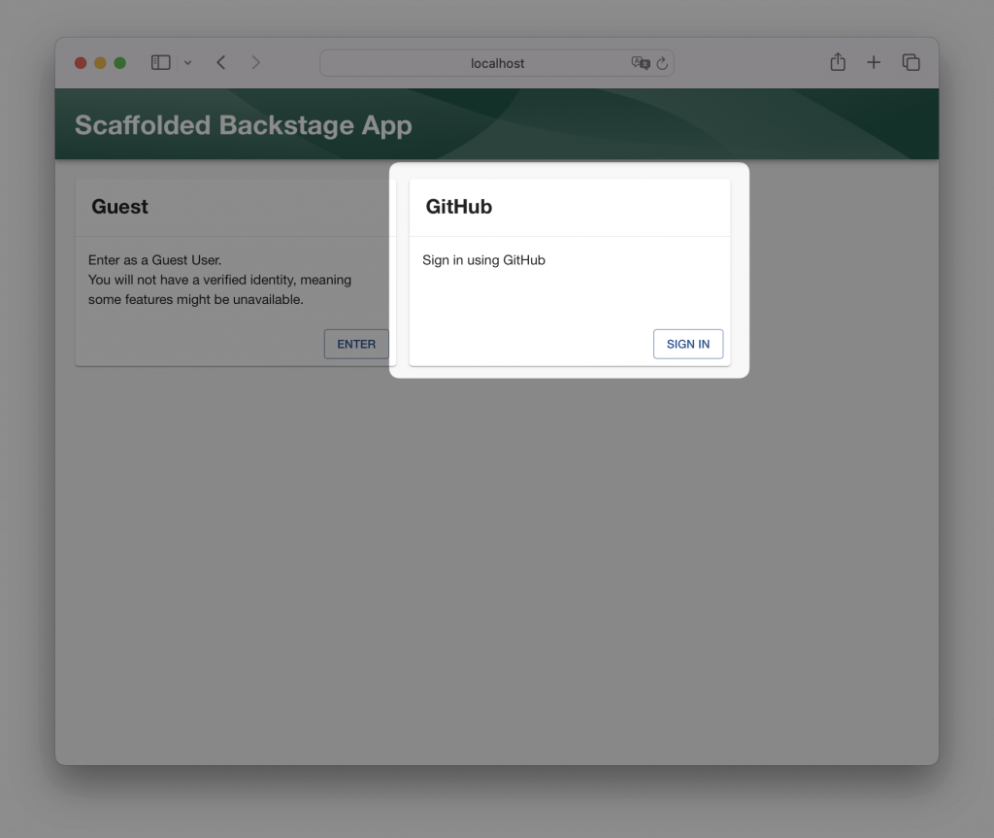This screenshot has width=994, height=838.
Task: Click the 'Enter as a Guest User.' text
Action: (154, 260)
